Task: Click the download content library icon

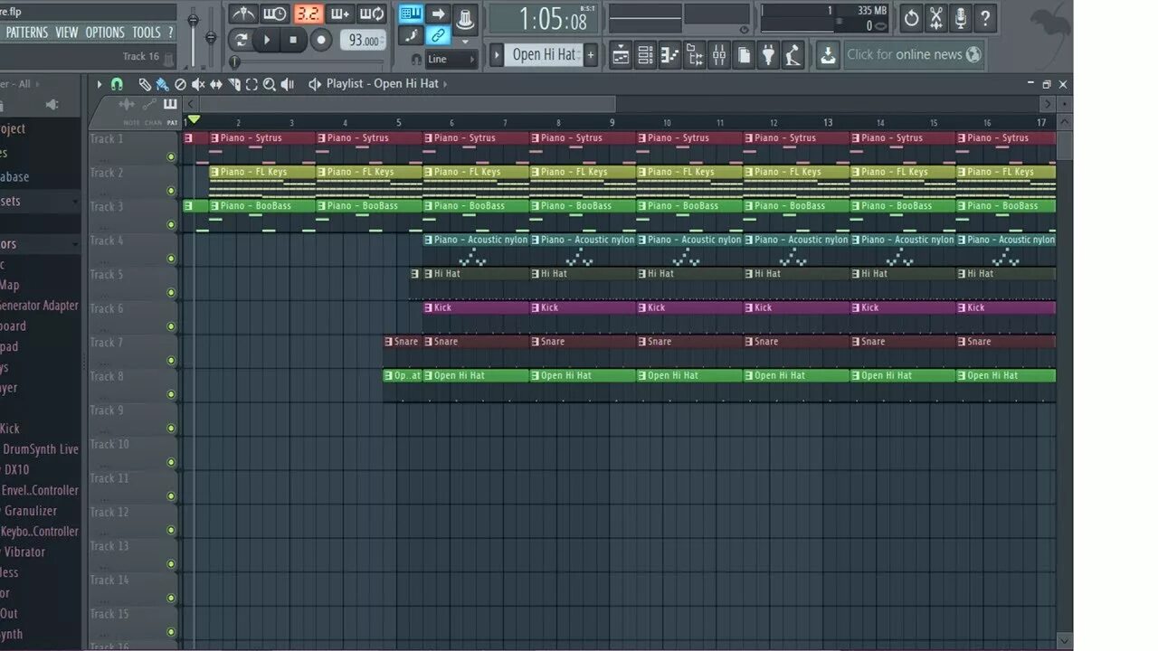Action: point(828,55)
